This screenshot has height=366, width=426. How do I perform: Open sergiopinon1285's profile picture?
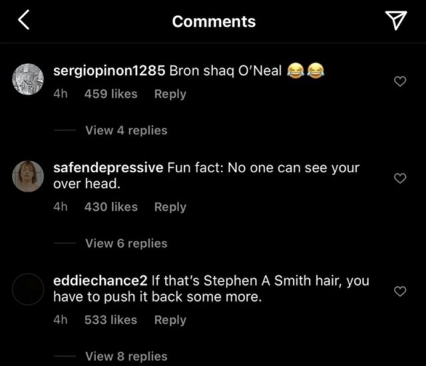coord(28,79)
